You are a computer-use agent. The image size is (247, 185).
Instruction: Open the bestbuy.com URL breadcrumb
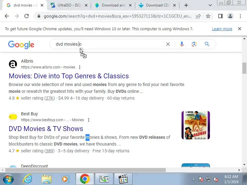pos(52,120)
